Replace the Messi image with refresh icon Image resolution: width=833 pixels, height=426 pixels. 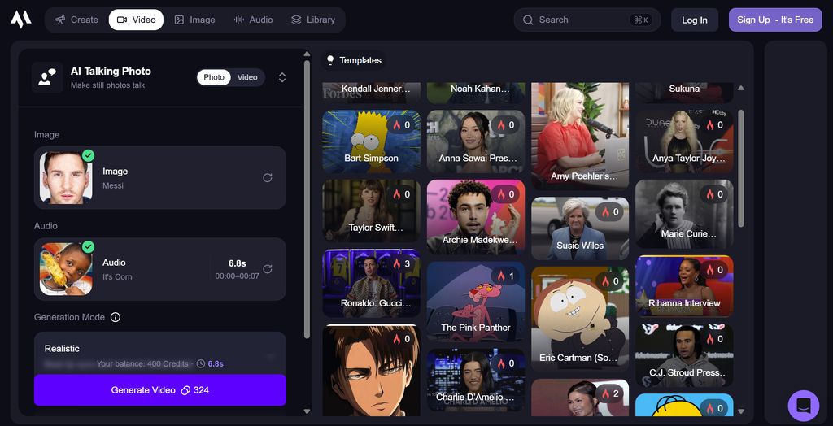(x=268, y=178)
